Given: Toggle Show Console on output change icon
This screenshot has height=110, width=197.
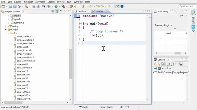Looking at the screenshot, I should (x=163, y=64).
